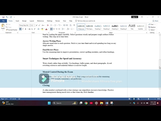Collapse the ribbon
The image size is (161, 121).
click(159, 33)
